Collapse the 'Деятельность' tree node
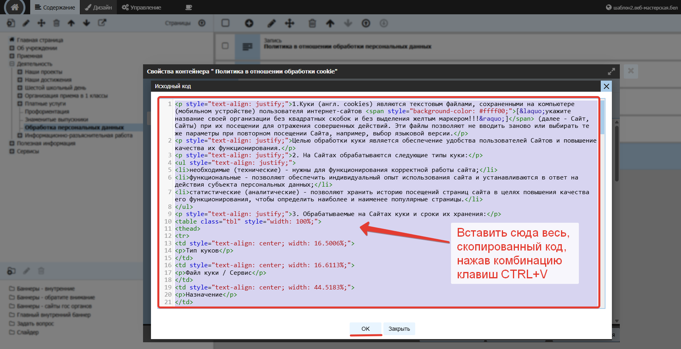Viewport: 681px width, 349px height. pos(12,64)
